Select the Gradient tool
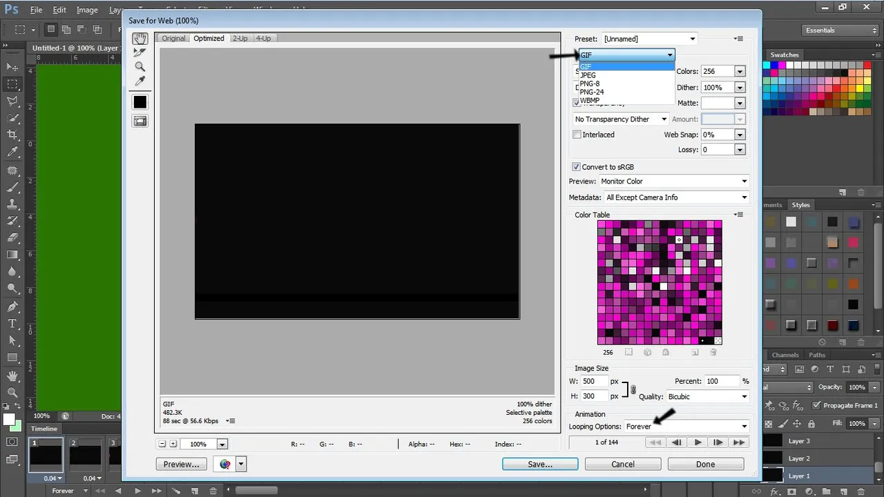Viewport: 884px width, 497px height. tap(12, 255)
